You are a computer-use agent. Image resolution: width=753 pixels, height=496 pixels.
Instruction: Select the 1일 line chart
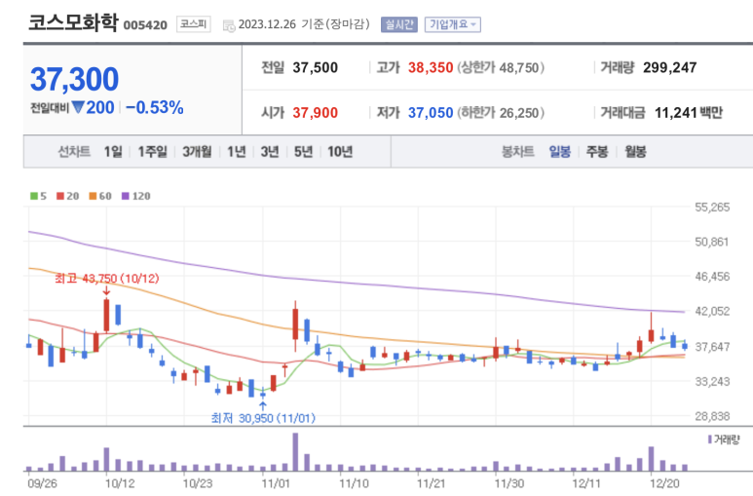113,152
